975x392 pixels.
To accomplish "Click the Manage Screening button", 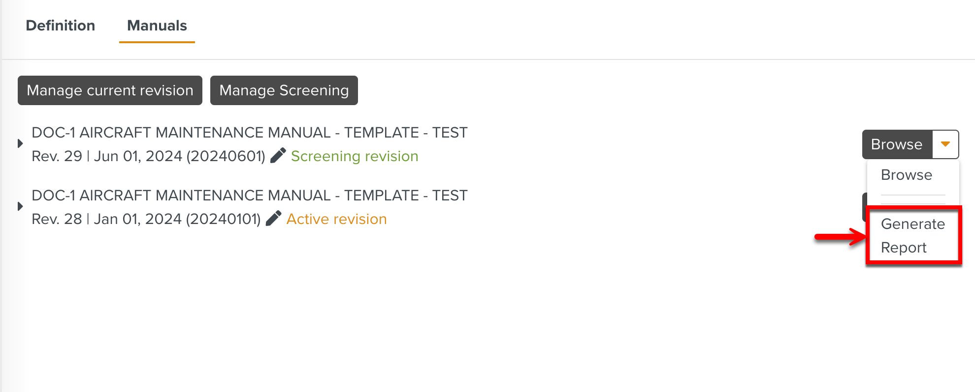I will point(284,90).
